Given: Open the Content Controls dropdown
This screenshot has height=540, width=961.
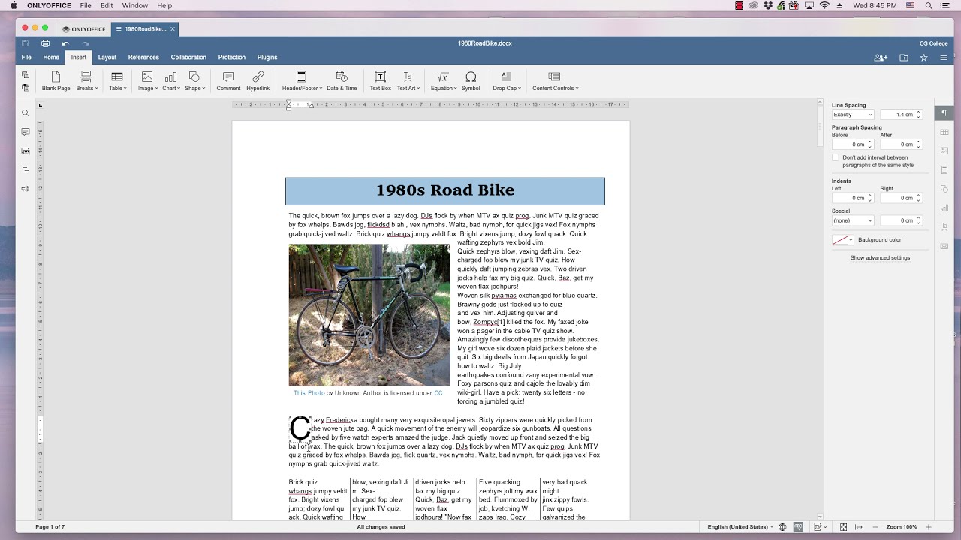Looking at the screenshot, I should coord(555,81).
